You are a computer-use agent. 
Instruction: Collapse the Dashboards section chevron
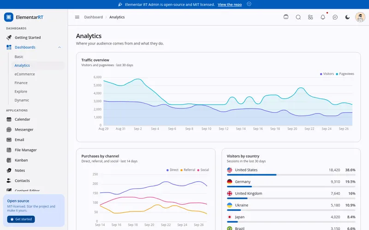60,47
